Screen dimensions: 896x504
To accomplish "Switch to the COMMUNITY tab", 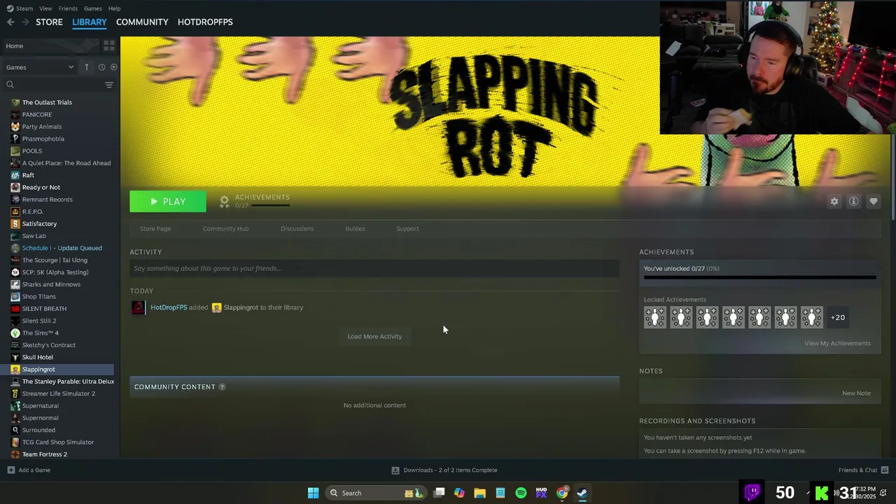I will (142, 22).
